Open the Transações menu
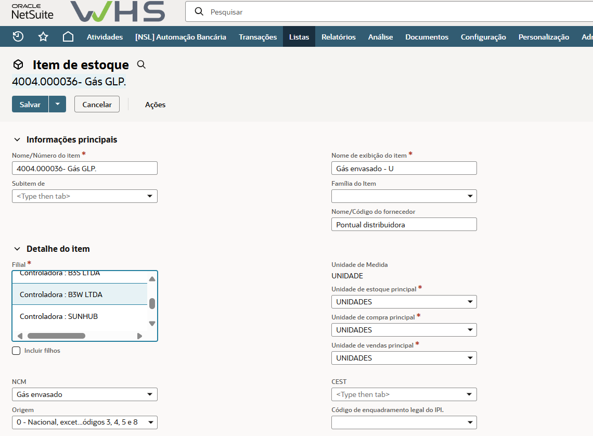The width and height of the screenshot is (593, 436). (x=257, y=37)
